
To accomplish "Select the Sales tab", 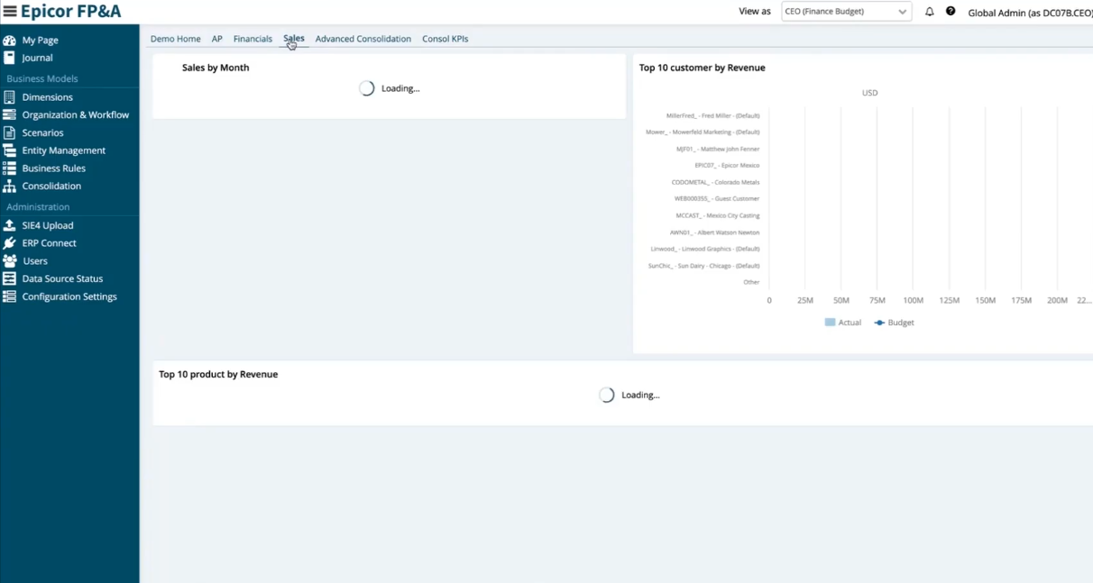I will coord(294,39).
